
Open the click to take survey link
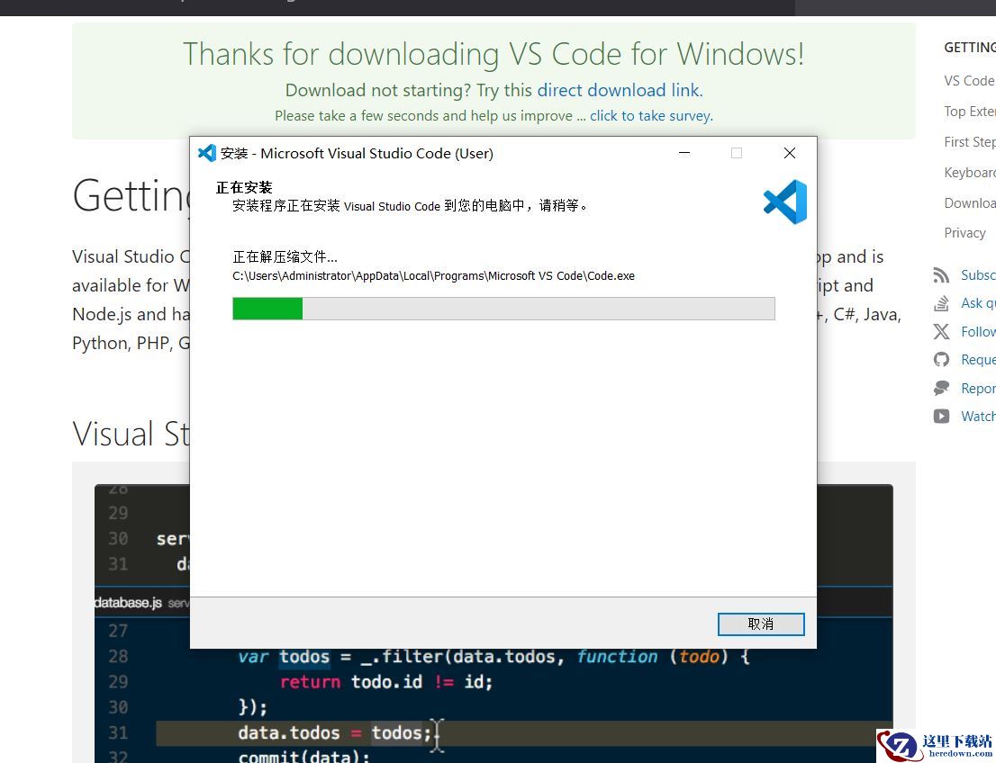[652, 115]
